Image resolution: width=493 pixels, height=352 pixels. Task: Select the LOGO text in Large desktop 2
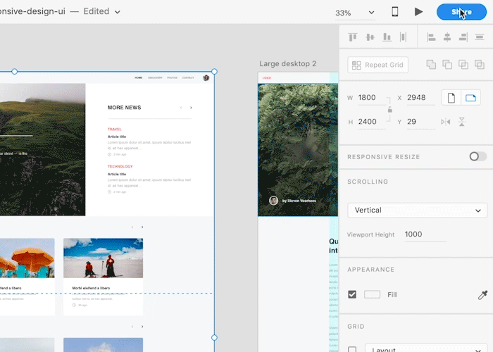coord(267,77)
